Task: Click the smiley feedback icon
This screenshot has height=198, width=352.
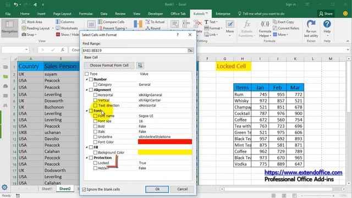Action: pyautogui.click(x=345, y=14)
